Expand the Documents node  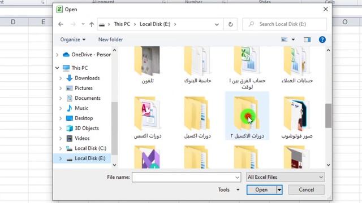61,98
